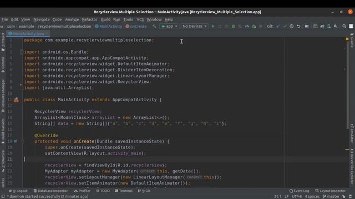Open the Commit side panel

coord(3,65)
